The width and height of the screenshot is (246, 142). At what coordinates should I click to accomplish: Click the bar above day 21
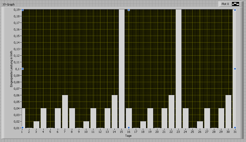[x=164, y=118]
